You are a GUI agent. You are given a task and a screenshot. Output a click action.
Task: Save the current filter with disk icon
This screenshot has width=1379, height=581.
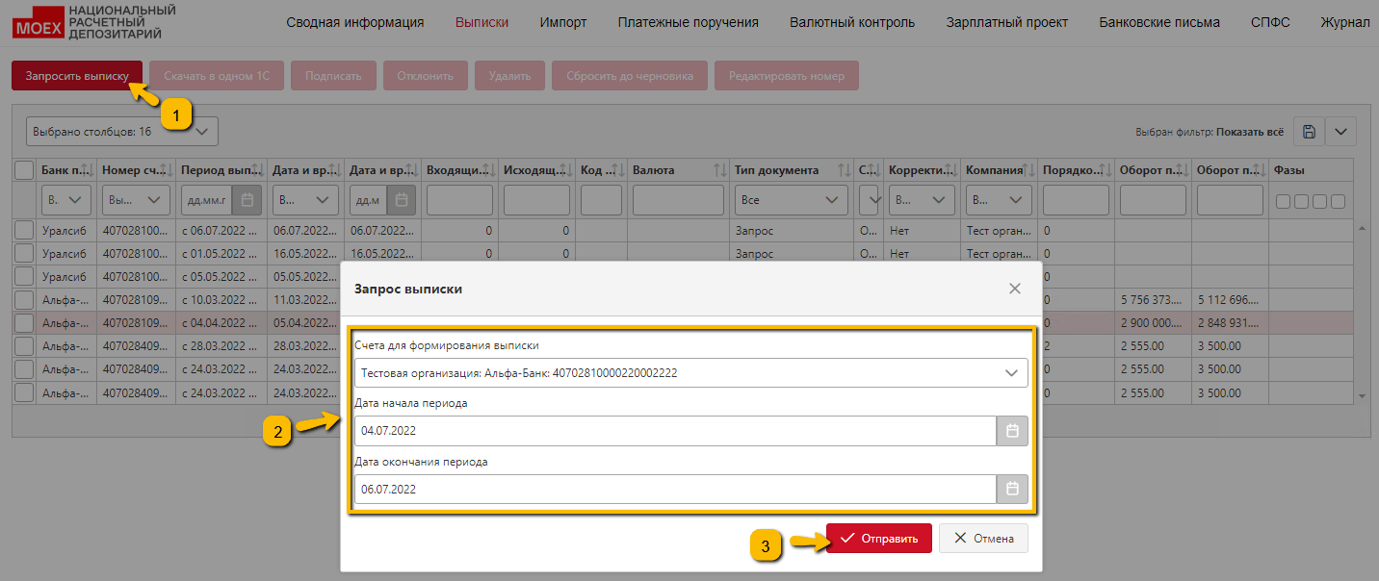(1309, 132)
